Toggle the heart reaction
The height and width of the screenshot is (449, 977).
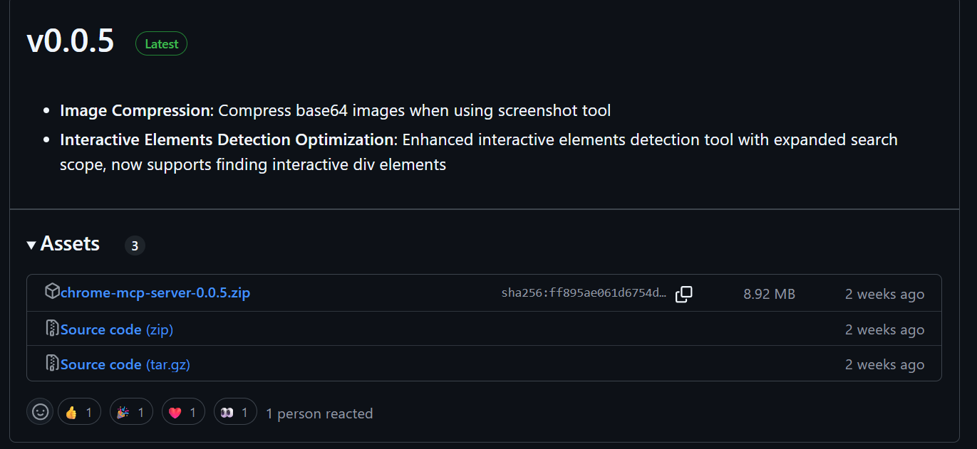[x=183, y=411]
